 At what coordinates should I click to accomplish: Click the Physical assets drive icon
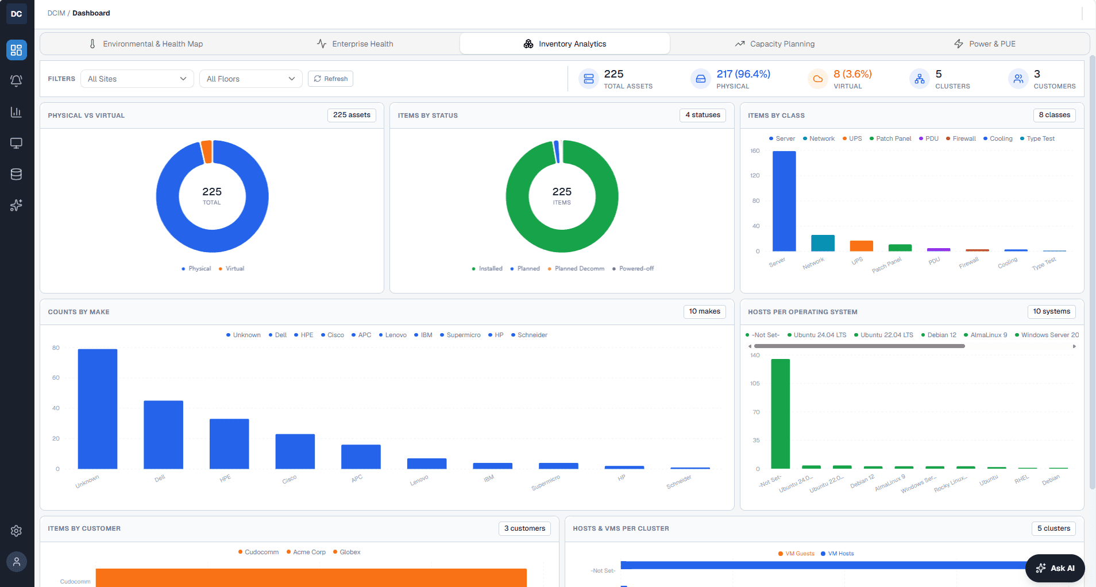[701, 79]
